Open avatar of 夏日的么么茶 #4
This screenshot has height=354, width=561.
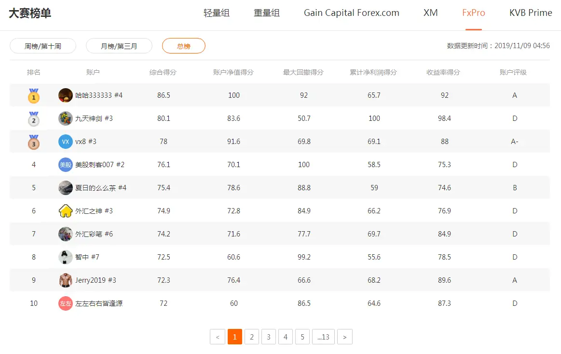click(66, 188)
